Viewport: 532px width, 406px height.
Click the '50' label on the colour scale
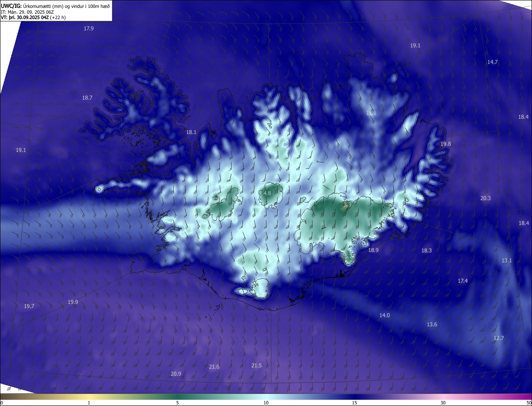[x=529, y=403]
